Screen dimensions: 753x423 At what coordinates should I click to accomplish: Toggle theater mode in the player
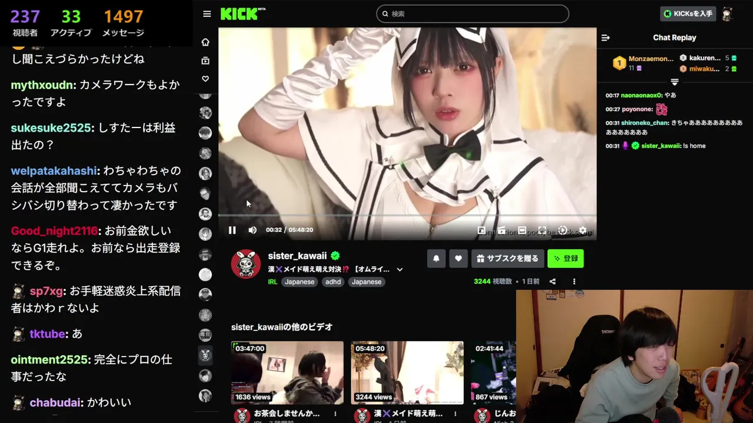coord(522,230)
